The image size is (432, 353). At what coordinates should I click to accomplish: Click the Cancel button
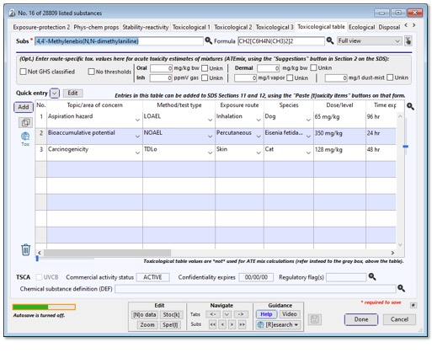pyautogui.click(x=399, y=319)
